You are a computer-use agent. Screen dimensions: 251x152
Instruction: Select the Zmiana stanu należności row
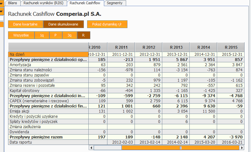(48, 70)
